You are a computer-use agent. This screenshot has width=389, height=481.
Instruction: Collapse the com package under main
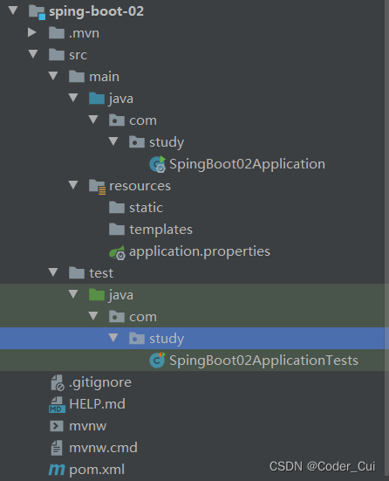[92, 120]
